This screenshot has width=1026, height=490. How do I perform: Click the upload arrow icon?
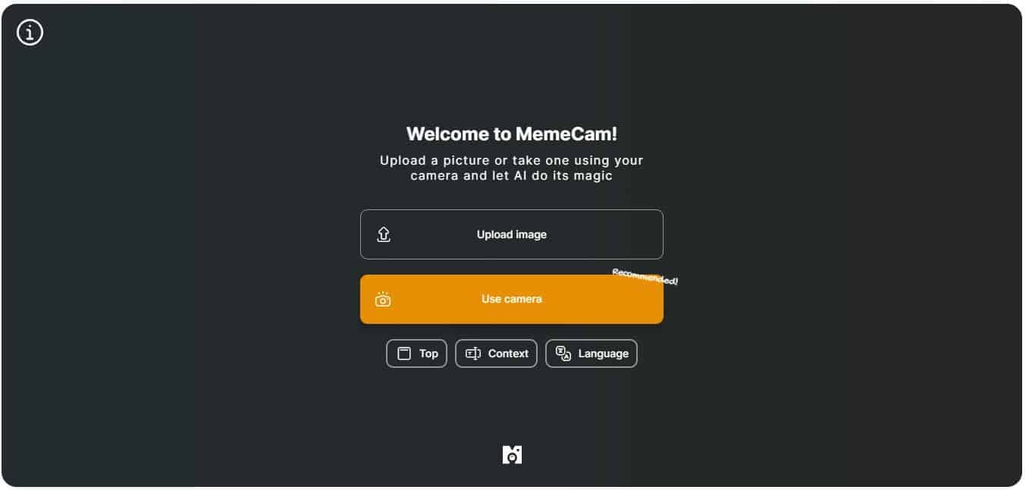point(384,234)
